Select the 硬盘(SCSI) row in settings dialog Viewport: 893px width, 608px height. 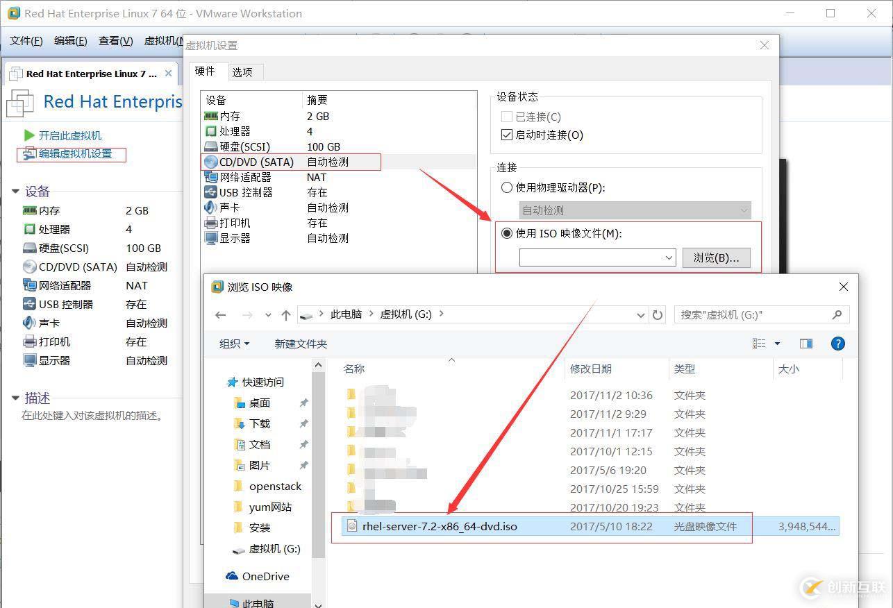coord(339,147)
